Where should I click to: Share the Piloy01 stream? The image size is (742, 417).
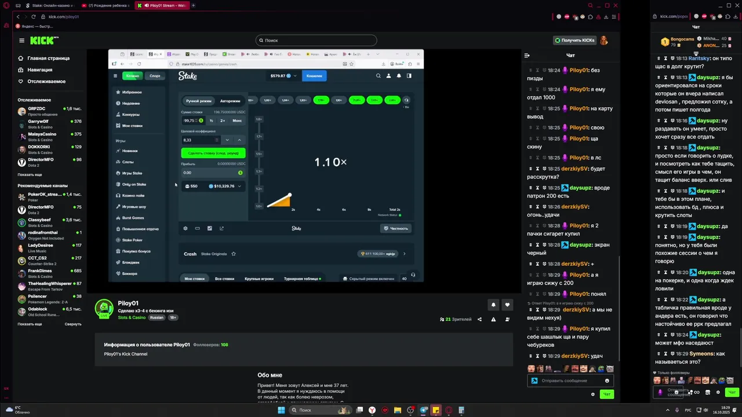pos(479,319)
